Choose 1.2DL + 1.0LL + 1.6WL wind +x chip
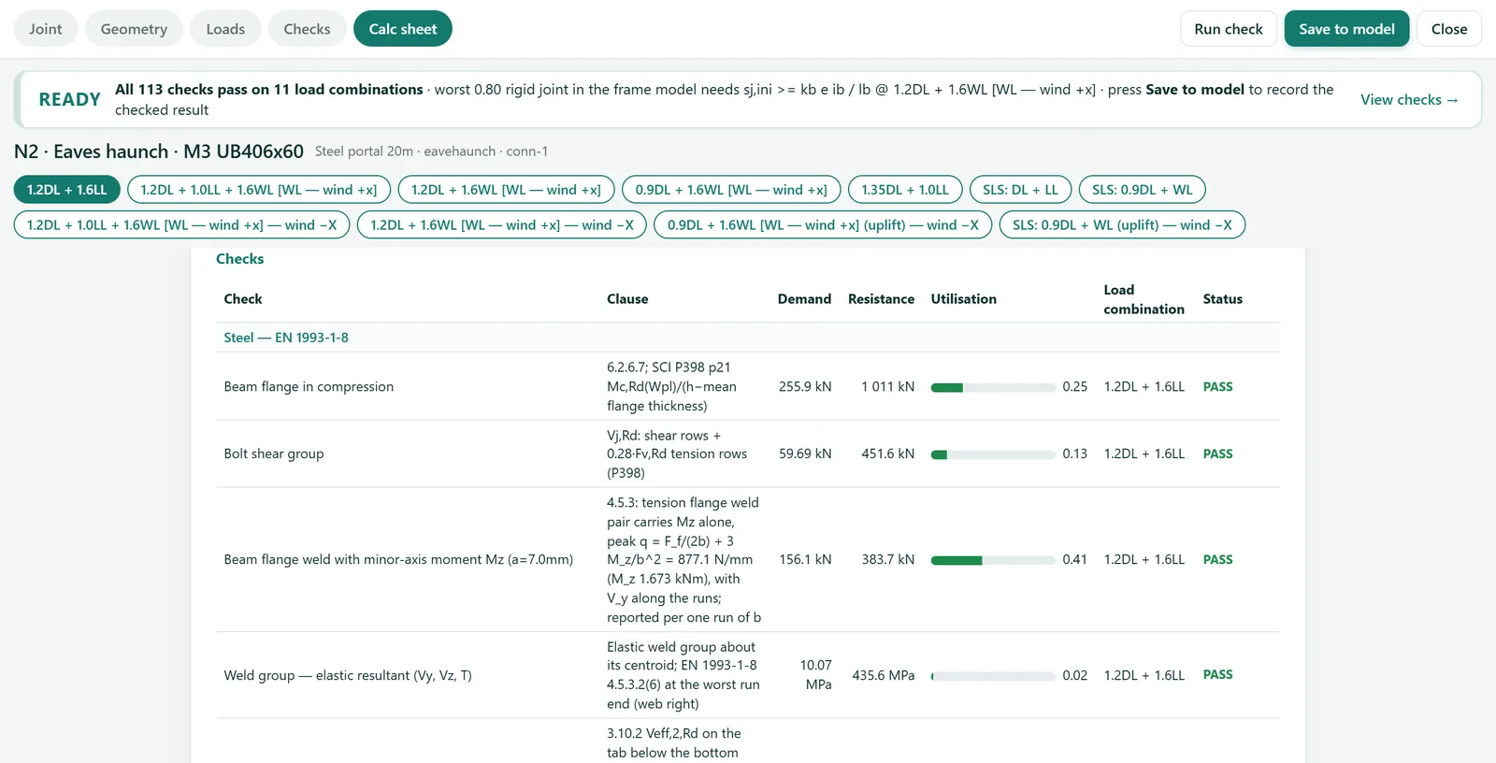 [x=259, y=190]
